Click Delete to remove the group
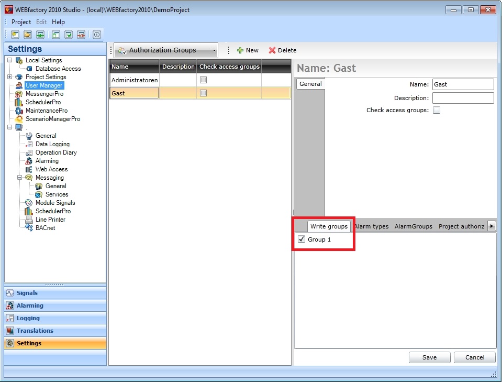 coord(283,50)
